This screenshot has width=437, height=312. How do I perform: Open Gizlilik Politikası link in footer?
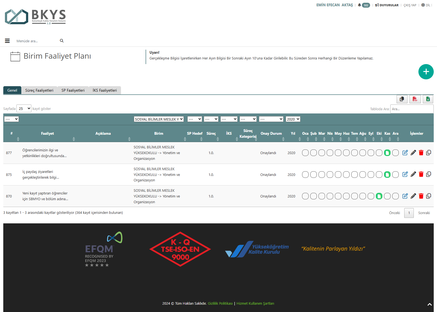(220, 304)
